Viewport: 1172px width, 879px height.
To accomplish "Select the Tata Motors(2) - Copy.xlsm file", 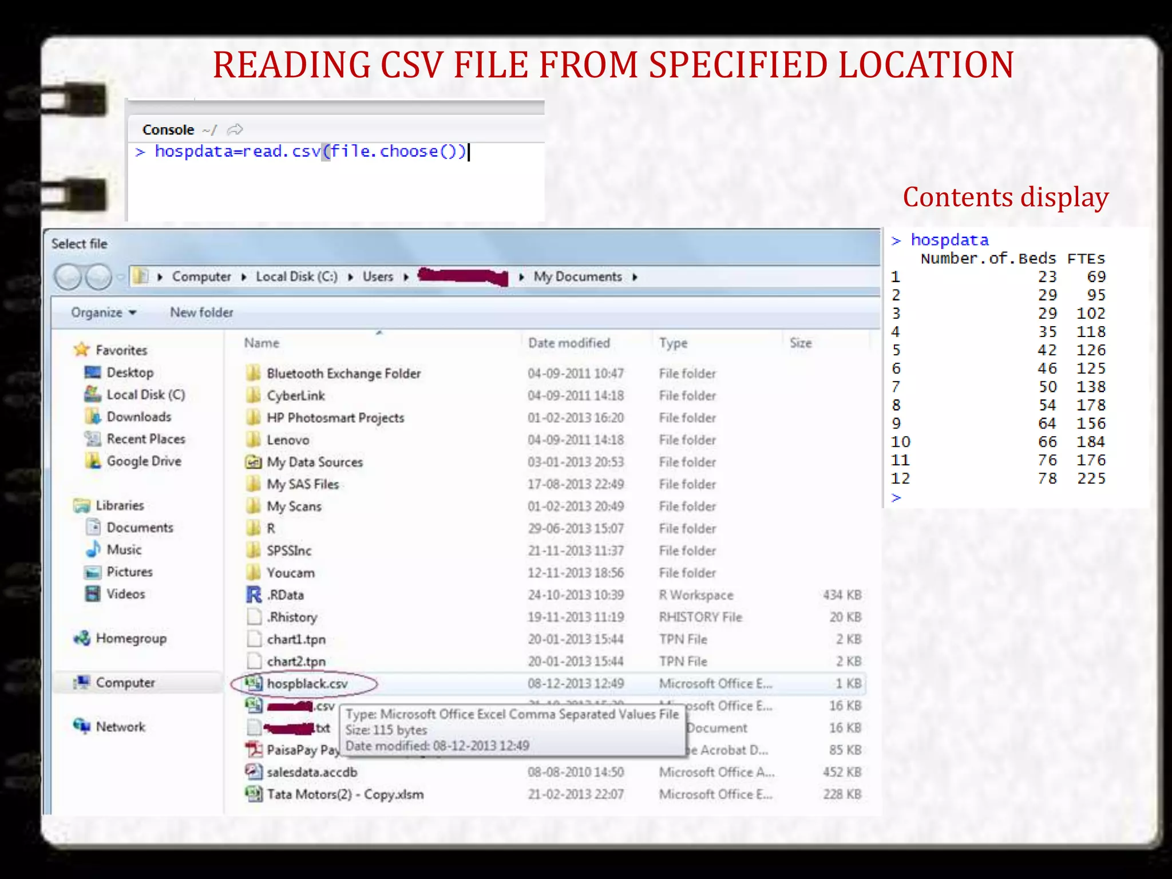I will tap(345, 794).
